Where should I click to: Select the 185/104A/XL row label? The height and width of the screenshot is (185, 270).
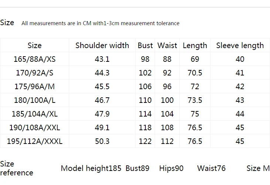click(x=35, y=114)
